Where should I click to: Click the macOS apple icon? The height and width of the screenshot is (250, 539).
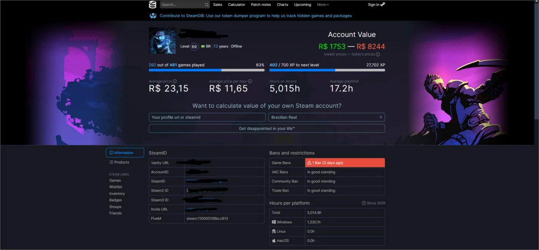pyautogui.click(x=274, y=241)
